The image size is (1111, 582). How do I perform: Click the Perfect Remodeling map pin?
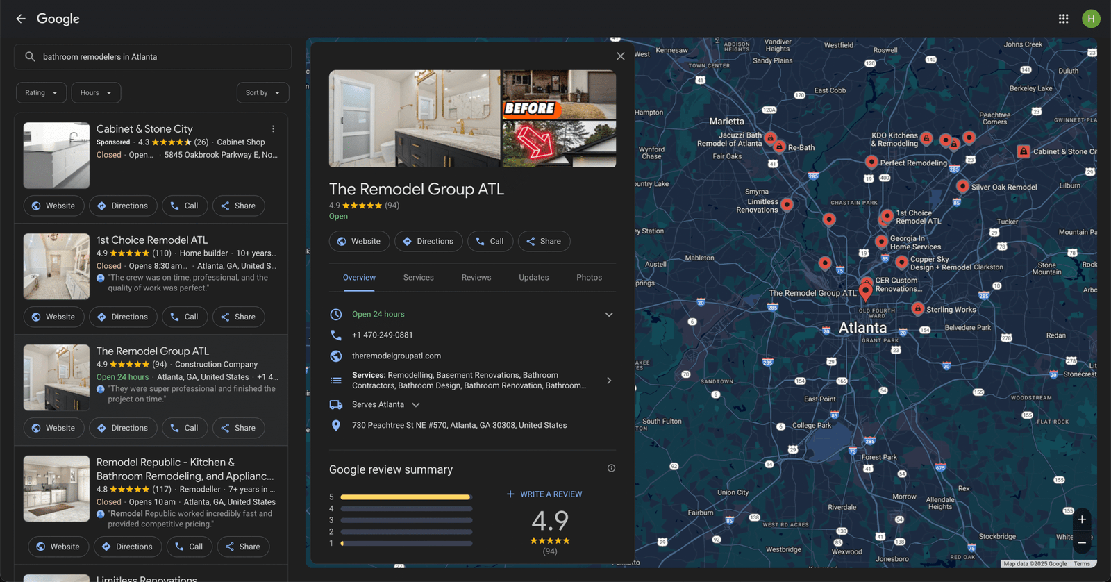(x=871, y=162)
